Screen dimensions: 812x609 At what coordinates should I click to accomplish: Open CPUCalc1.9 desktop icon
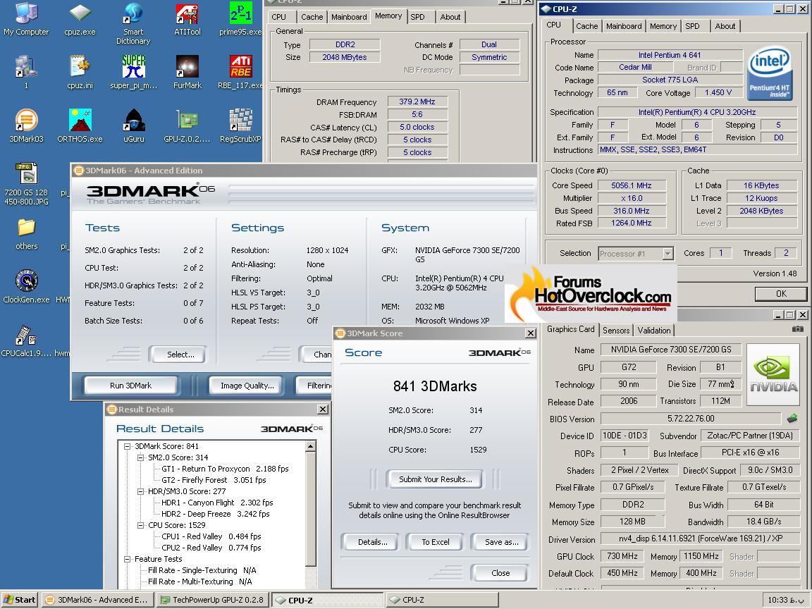tap(25, 340)
